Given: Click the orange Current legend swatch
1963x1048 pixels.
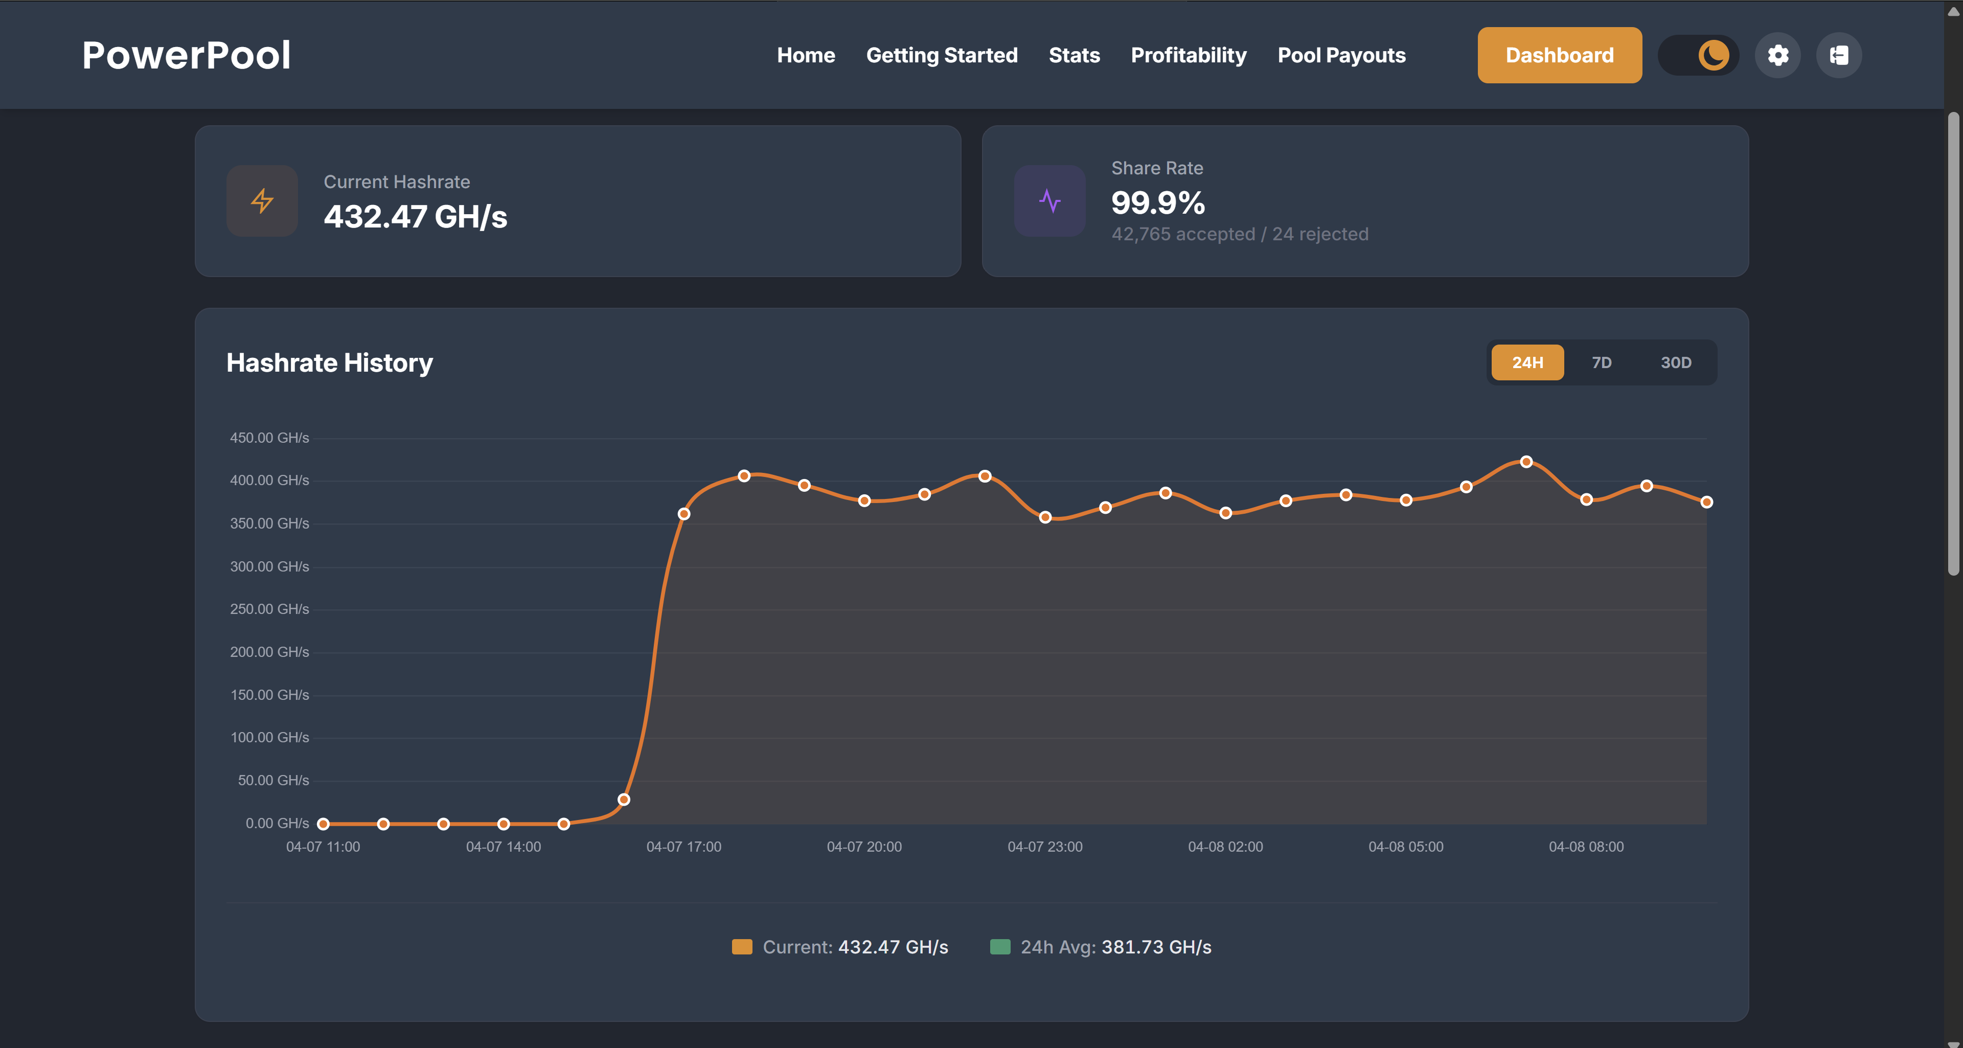Looking at the screenshot, I should click(x=741, y=947).
